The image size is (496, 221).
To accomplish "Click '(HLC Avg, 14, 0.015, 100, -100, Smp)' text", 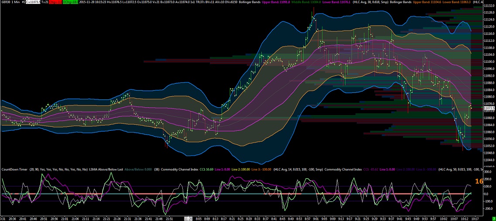I will 298,170.
